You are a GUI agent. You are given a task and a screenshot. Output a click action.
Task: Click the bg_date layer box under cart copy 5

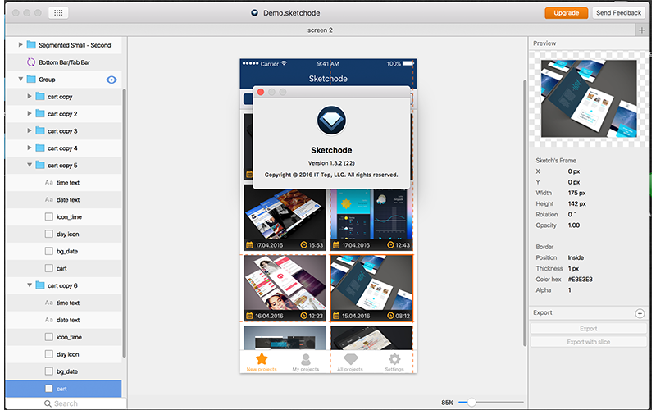(x=49, y=251)
